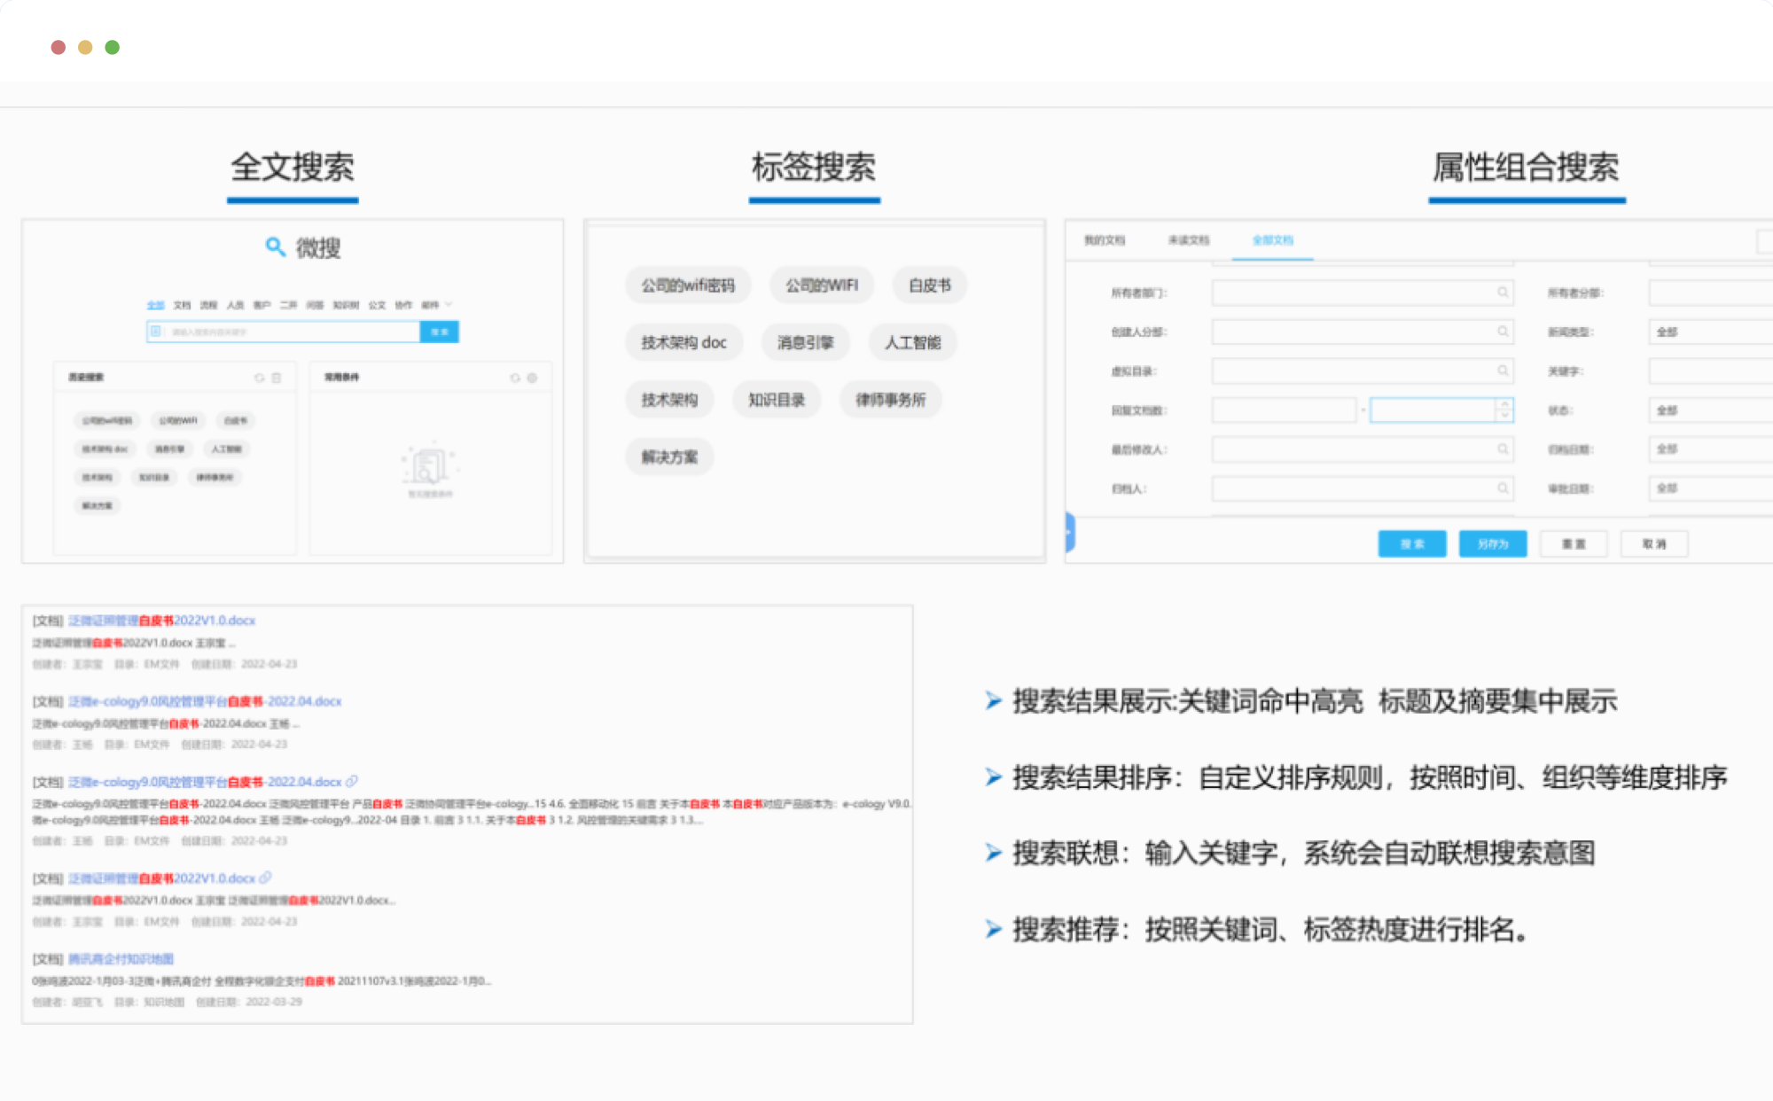Click the 另存为 button
This screenshot has width=1773, height=1101.
pyautogui.click(x=1493, y=543)
